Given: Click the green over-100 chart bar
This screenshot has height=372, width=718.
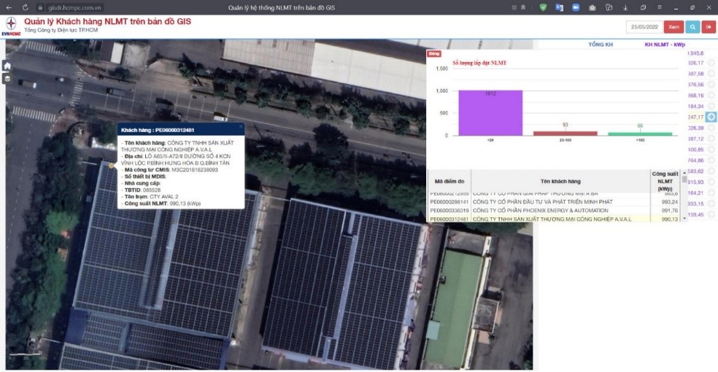Looking at the screenshot, I should pyautogui.click(x=640, y=134).
